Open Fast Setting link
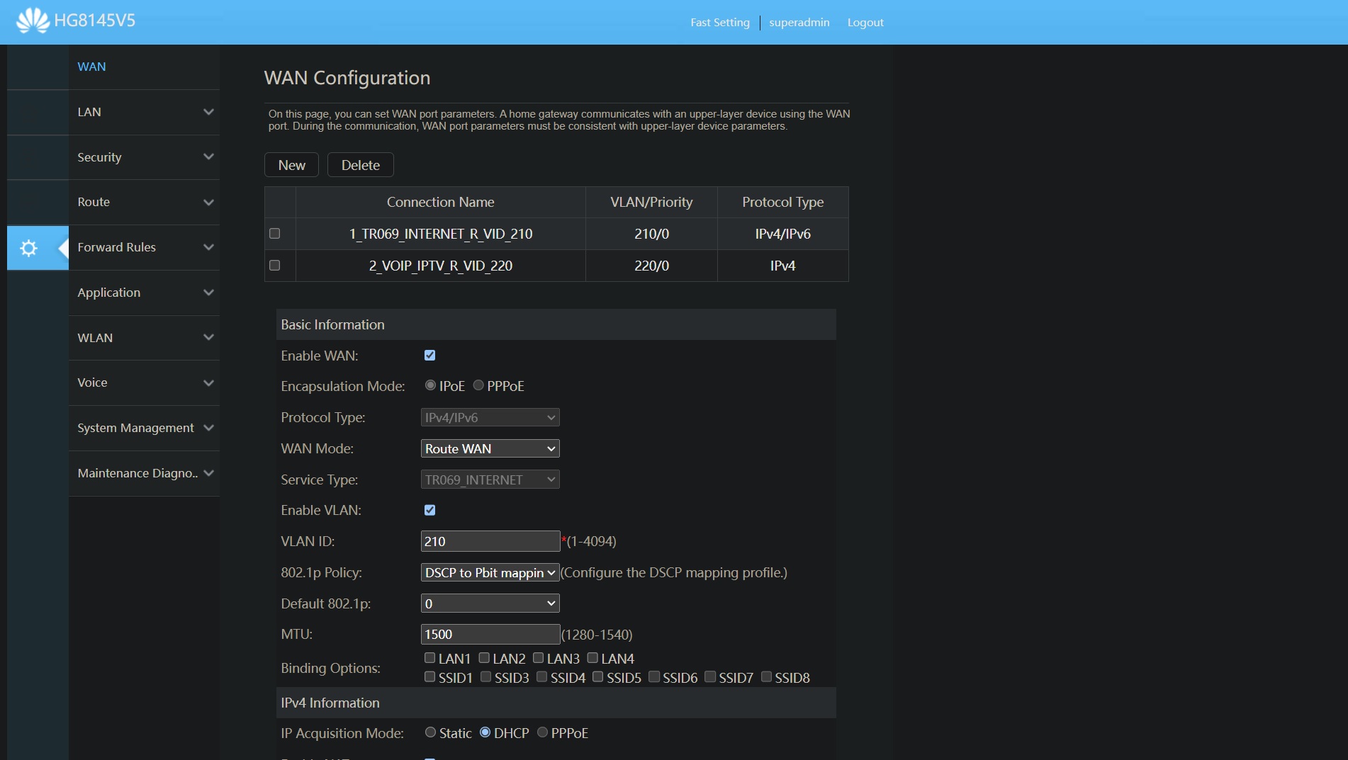This screenshot has width=1348, height=760. tap(719, 23)
